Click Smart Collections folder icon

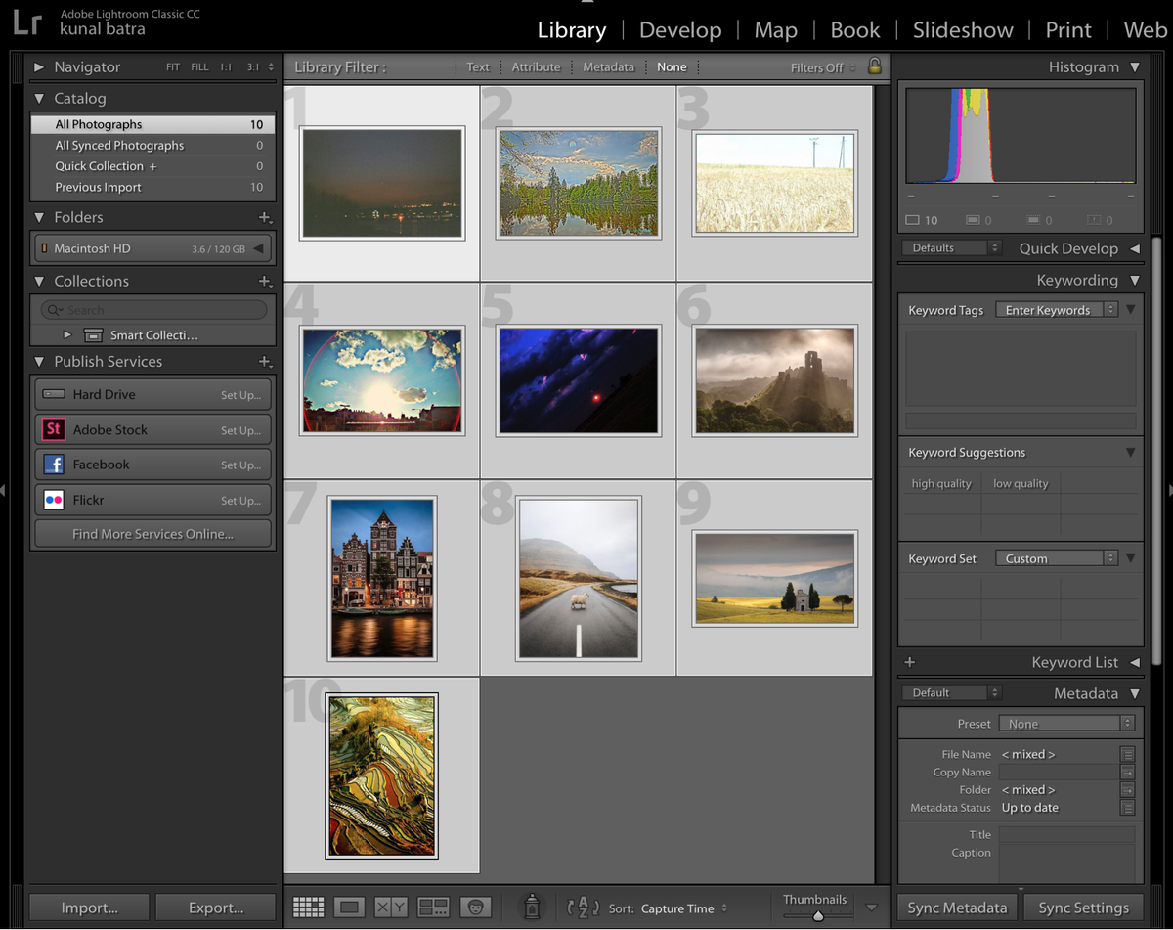tap(93, 335)
